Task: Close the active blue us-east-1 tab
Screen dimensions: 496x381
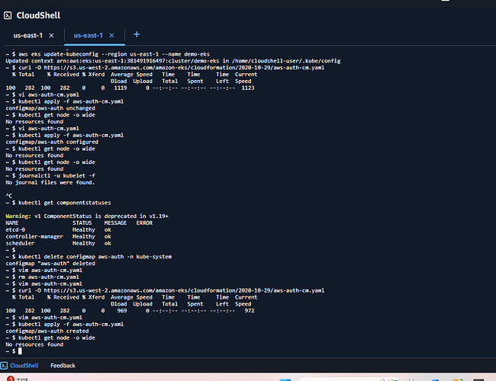Action: (111, 36)
